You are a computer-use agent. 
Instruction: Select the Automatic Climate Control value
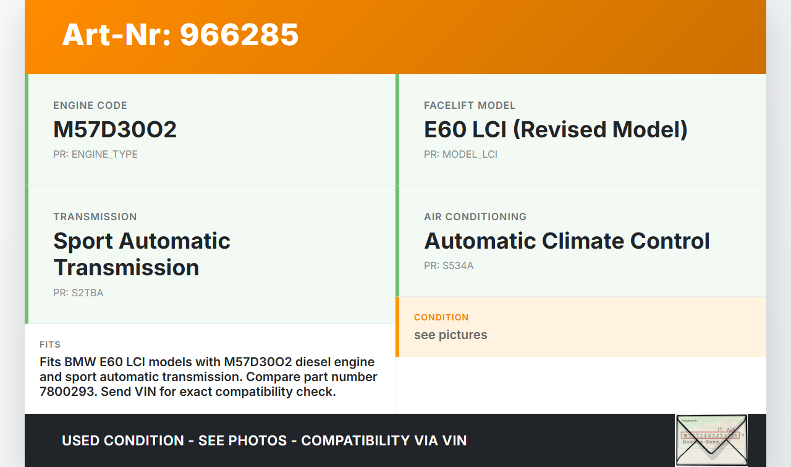pyautogui.click(x=567, y=241)
